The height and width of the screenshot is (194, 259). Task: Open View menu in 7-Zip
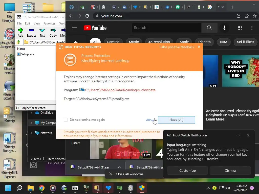click(37, 23)
